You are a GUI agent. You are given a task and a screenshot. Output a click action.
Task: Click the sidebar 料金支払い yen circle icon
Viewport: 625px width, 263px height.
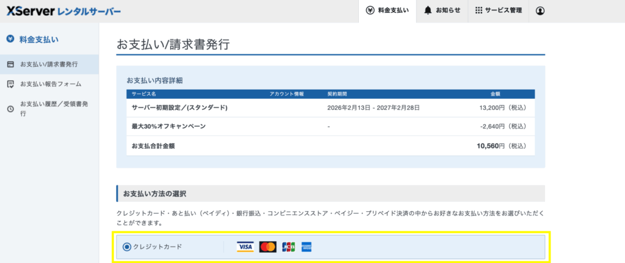point(10,40)
